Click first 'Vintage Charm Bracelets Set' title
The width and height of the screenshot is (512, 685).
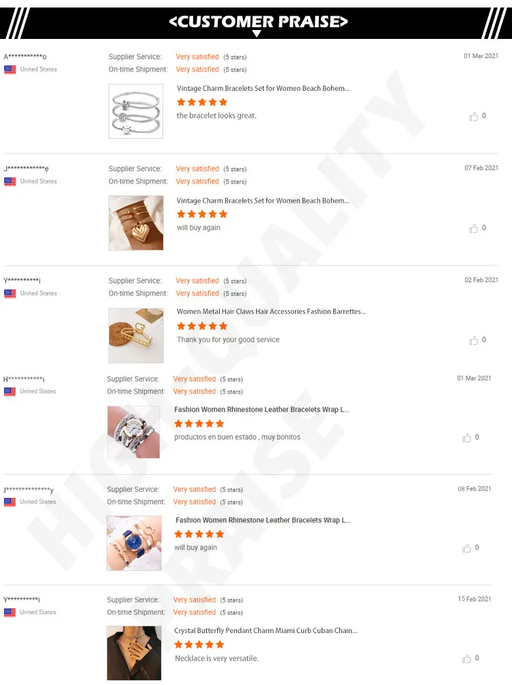coord(263,88)
